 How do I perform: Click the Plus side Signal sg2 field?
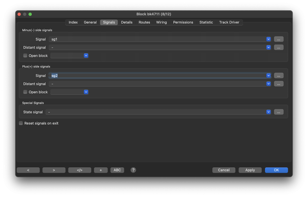pyautogui.click(x=157, y=75)
